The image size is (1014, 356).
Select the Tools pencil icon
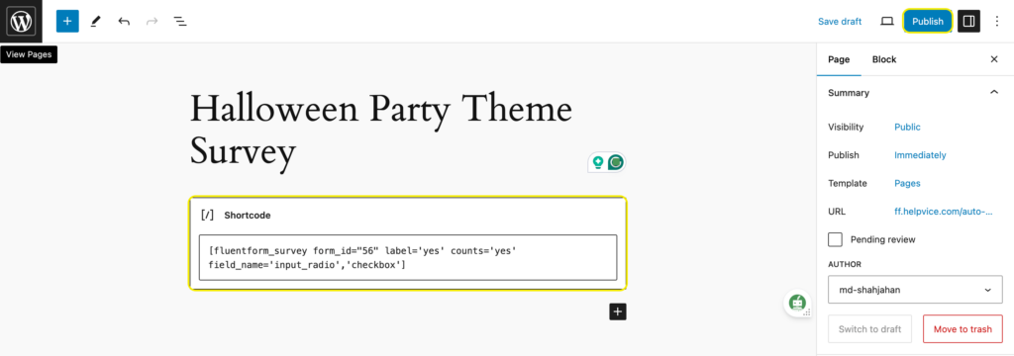coord(96,22)
